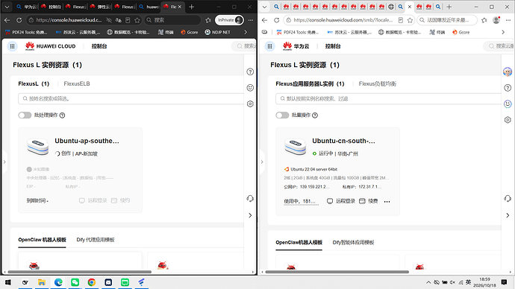Screen dimensions: 515x289
Task: Toggle batch operation switch in right window
Action: coord(282,115)
